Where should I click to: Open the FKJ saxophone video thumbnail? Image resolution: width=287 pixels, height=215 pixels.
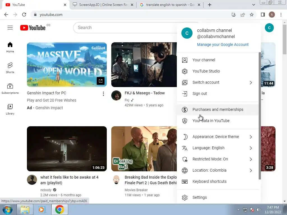(144, 65)
